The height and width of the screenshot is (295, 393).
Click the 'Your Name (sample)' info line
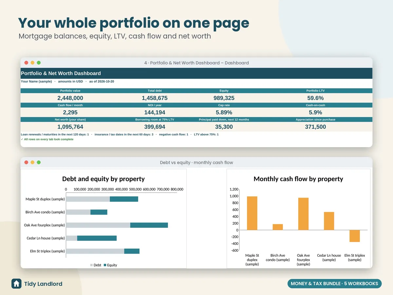[x=67, y=81]
